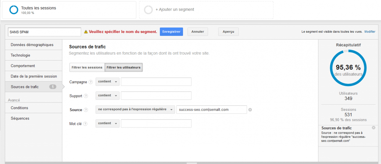Toggle Filtrer les sessions option
This screenshot has height=164, width=381.
point(87,67)
